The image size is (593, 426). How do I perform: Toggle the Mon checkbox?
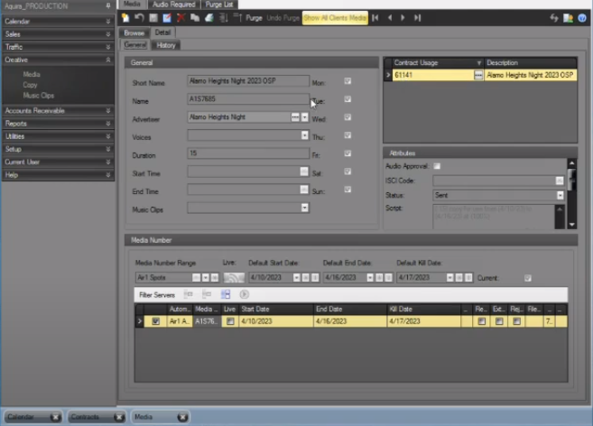click(347, 81)
